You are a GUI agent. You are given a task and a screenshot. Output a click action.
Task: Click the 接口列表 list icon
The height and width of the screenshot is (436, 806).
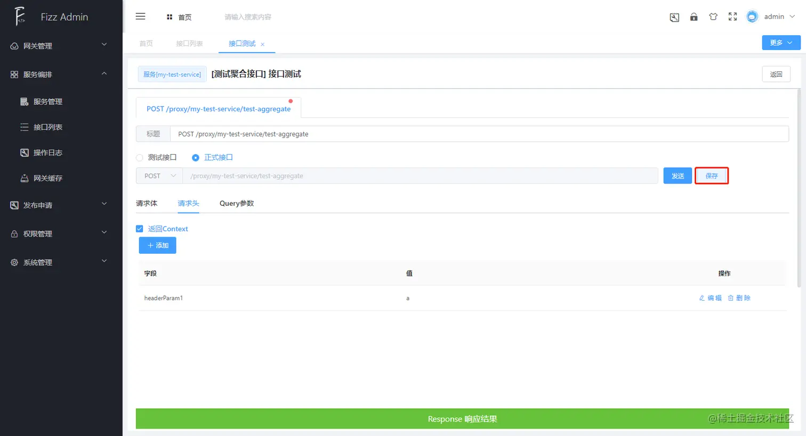25,127
